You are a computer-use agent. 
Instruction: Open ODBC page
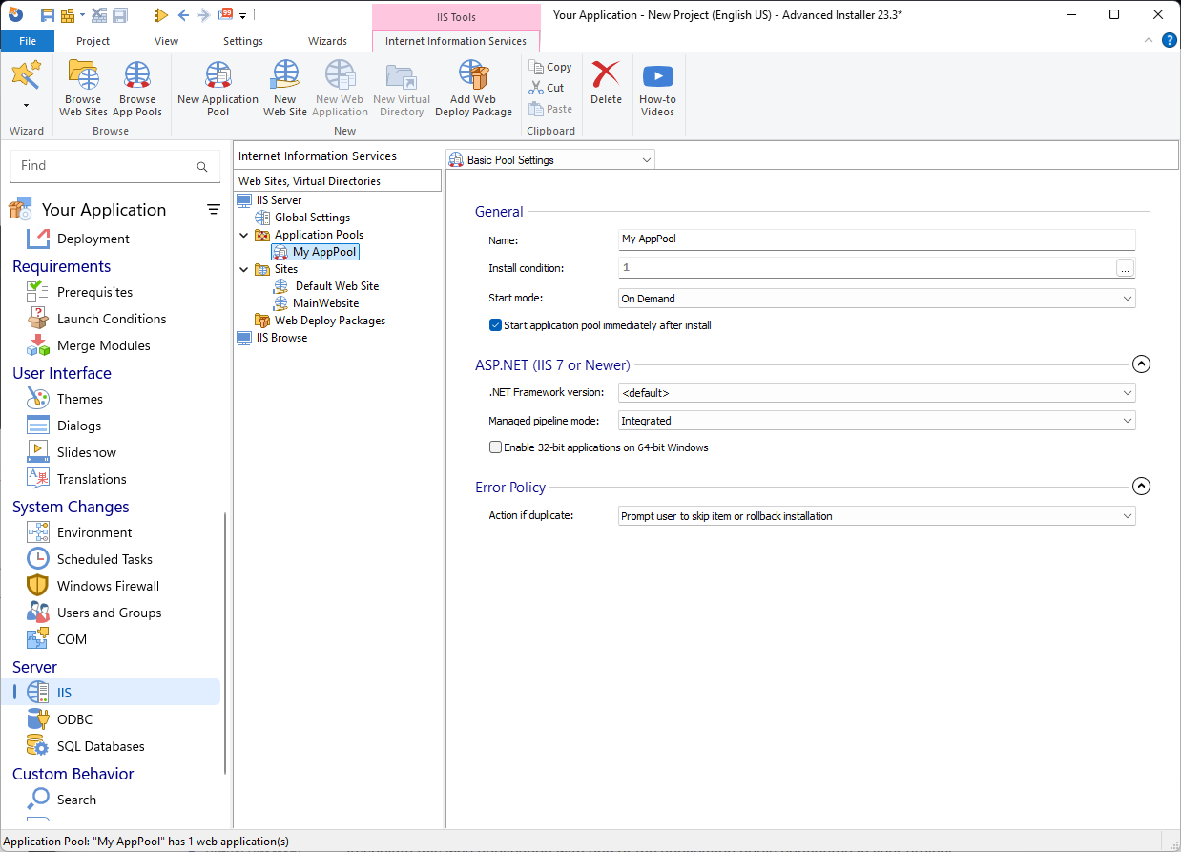(x=74, y=719)
